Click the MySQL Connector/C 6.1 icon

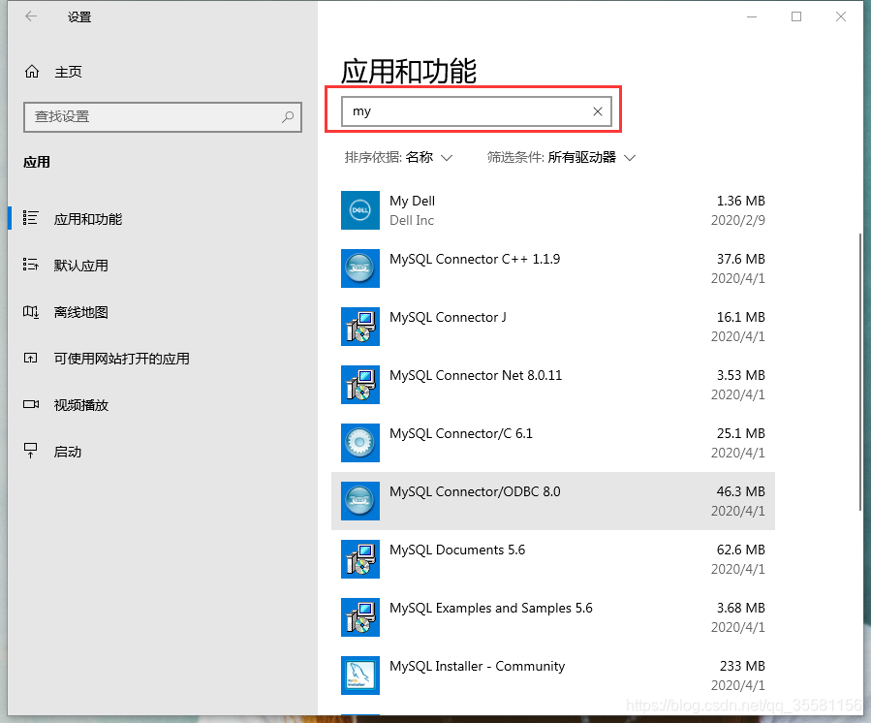tap(360, 443)
